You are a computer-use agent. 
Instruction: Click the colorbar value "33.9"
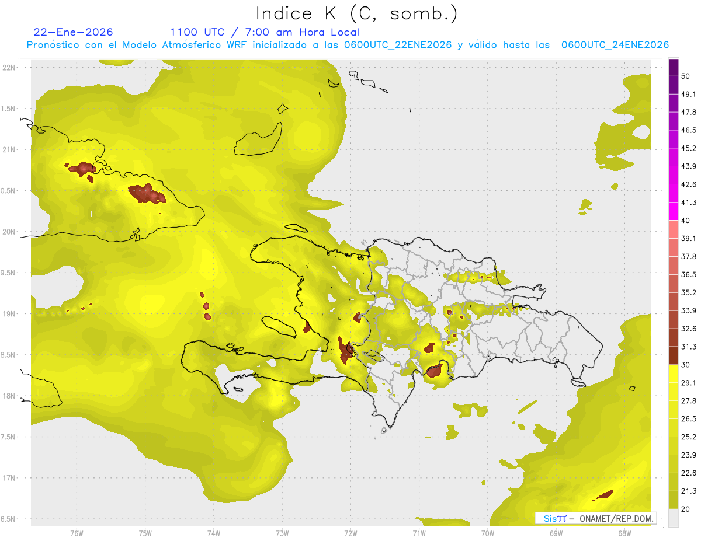tap(688, 310)
